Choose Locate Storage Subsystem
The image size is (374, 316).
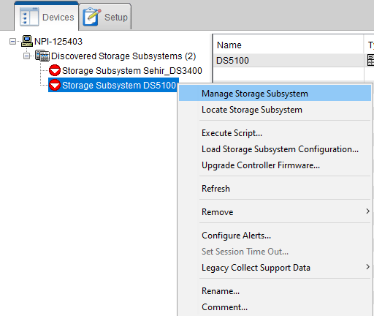[275, 110]
